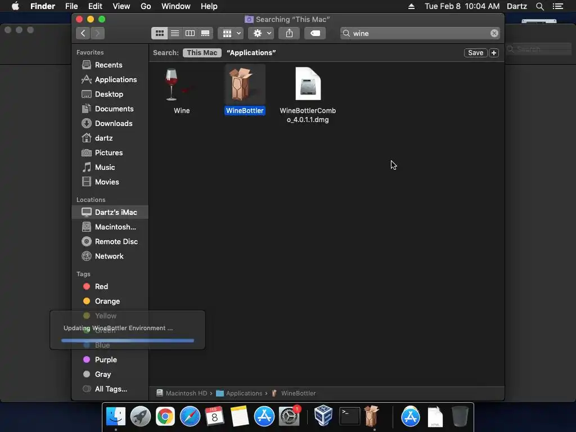This screenshot has height=432, width=576.
Task: Show All Tags in sidebar
Action: (x=110, y=389)
